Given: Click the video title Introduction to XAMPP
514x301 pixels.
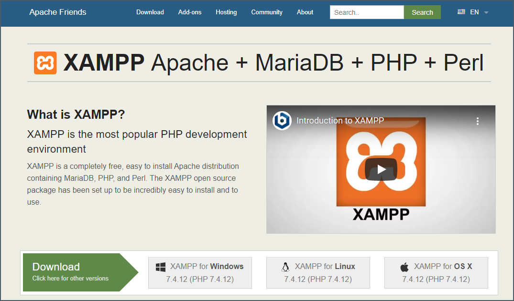Looking at the screenshot, I should (340, 121).
